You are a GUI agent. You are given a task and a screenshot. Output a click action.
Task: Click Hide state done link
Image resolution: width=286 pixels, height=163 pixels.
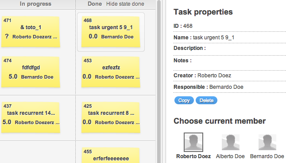click(125, 4)
